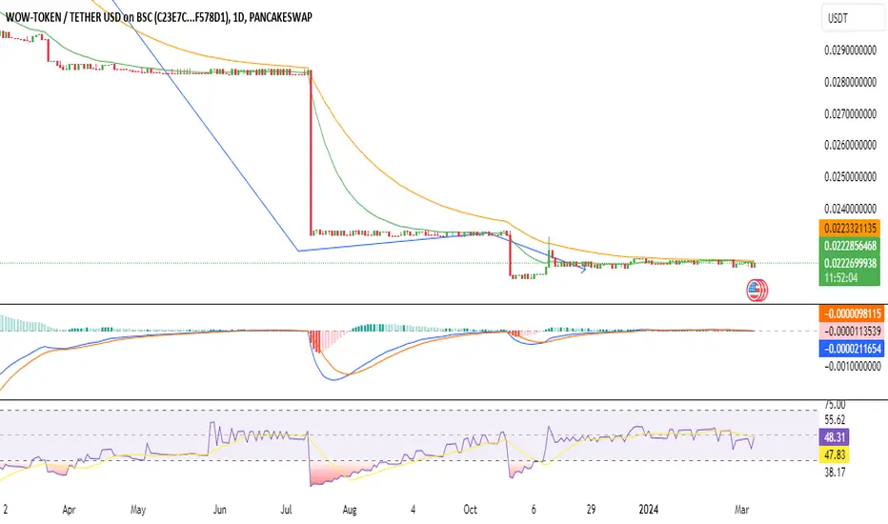Image resolution: width=888 pixels, height=524 pixels.
Task: Click the blue -0.0000211654 MACD value
Action: (x=851, y=349)
